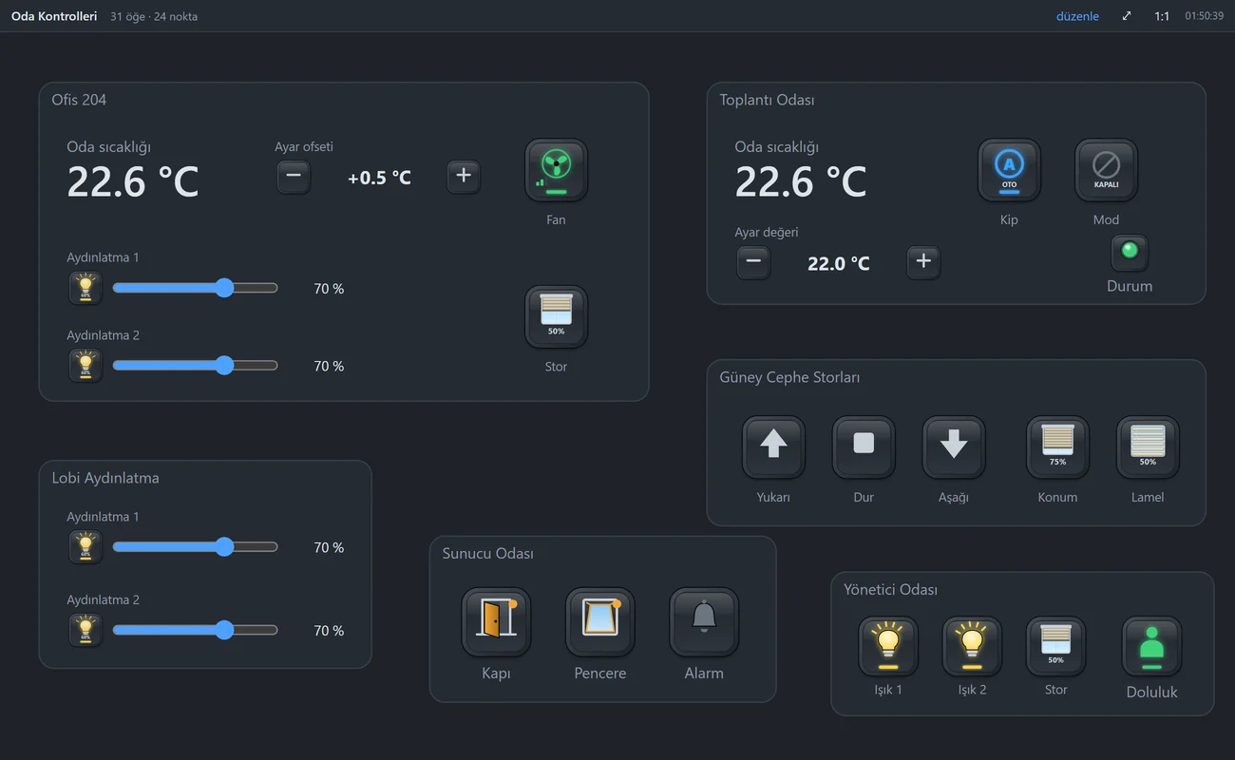Click the 22.6 °C reading in Ofis 204
The image size is (1235, 760).
tap(133, 181)
